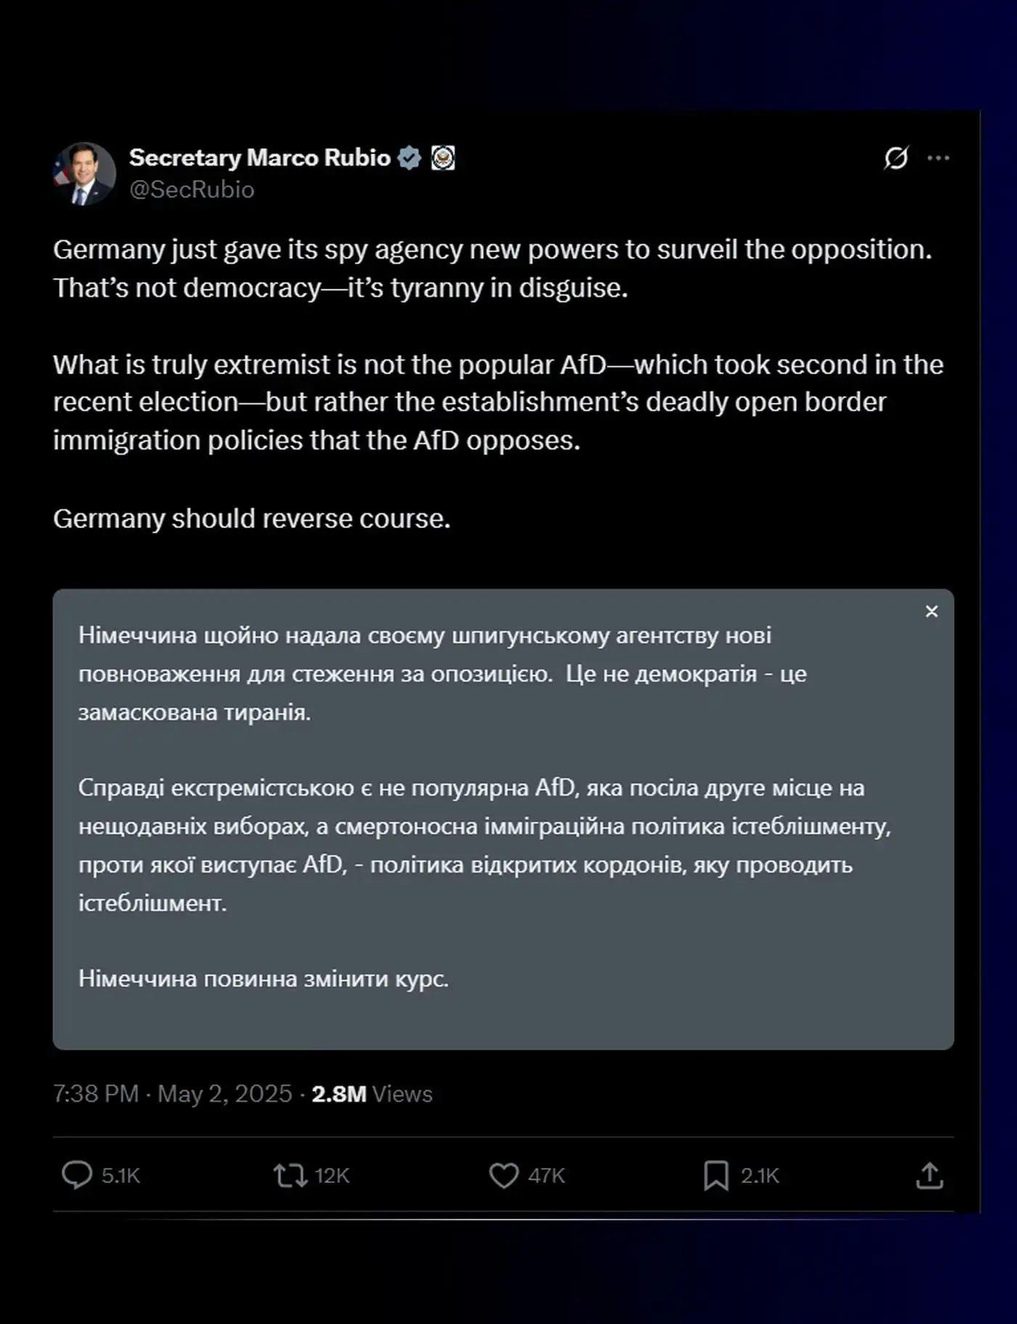
Task: Open the @SecRubio handle link
Action: pos(192,190)
